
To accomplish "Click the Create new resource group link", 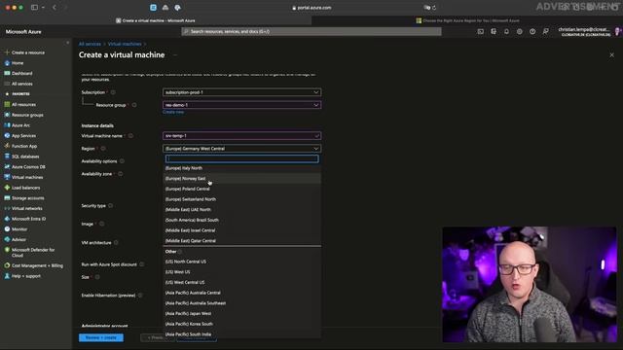I will 173,113.
